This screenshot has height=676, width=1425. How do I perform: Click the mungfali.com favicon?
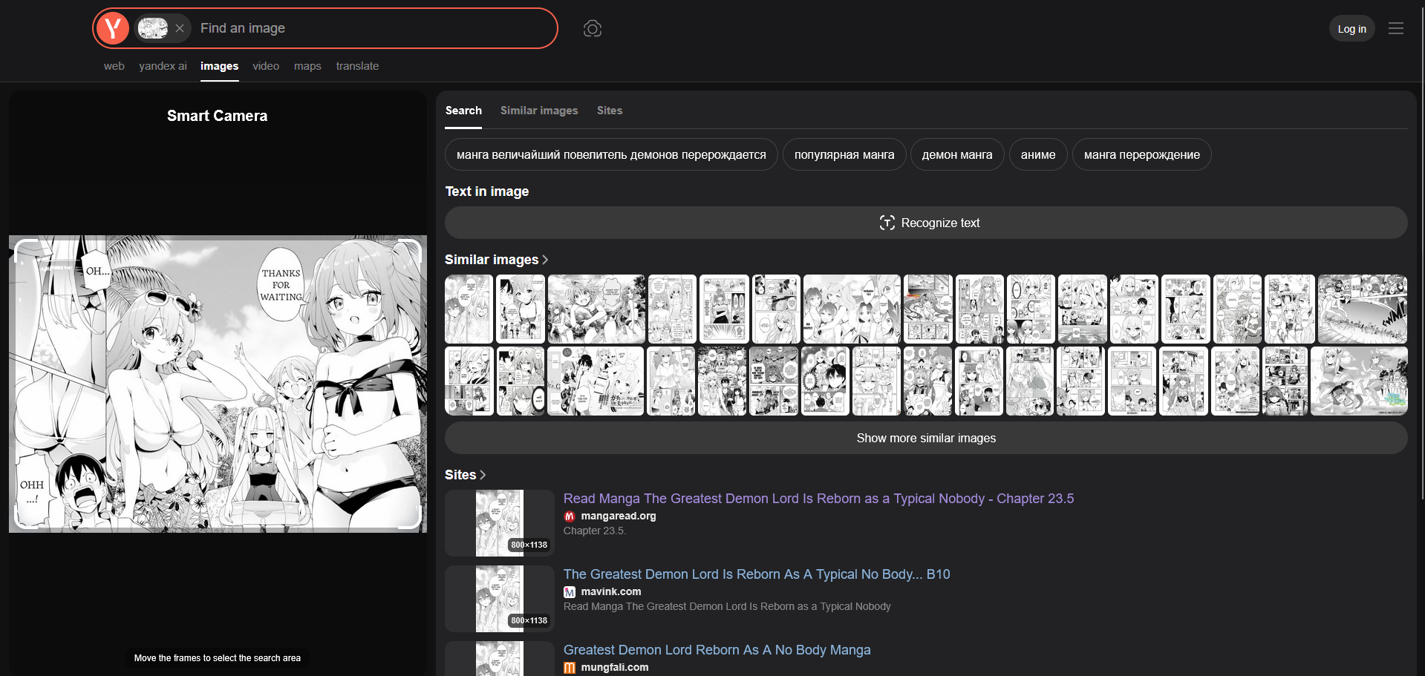point(570,668)
